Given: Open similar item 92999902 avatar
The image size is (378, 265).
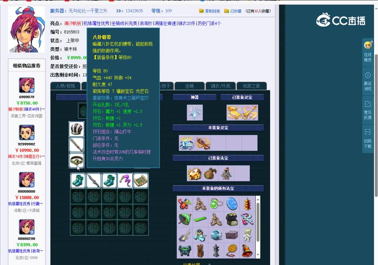Looking at the screenshot, I should pyautogui.click(x=27, y=132).
